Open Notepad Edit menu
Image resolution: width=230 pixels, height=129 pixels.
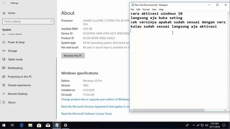pyautogui.click(x=138, y=10)
